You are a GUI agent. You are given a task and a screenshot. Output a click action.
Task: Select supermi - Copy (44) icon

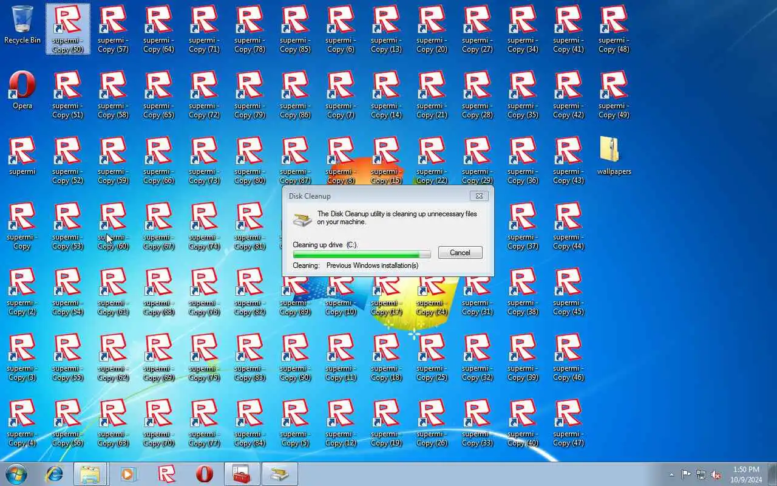click(569, 226)
